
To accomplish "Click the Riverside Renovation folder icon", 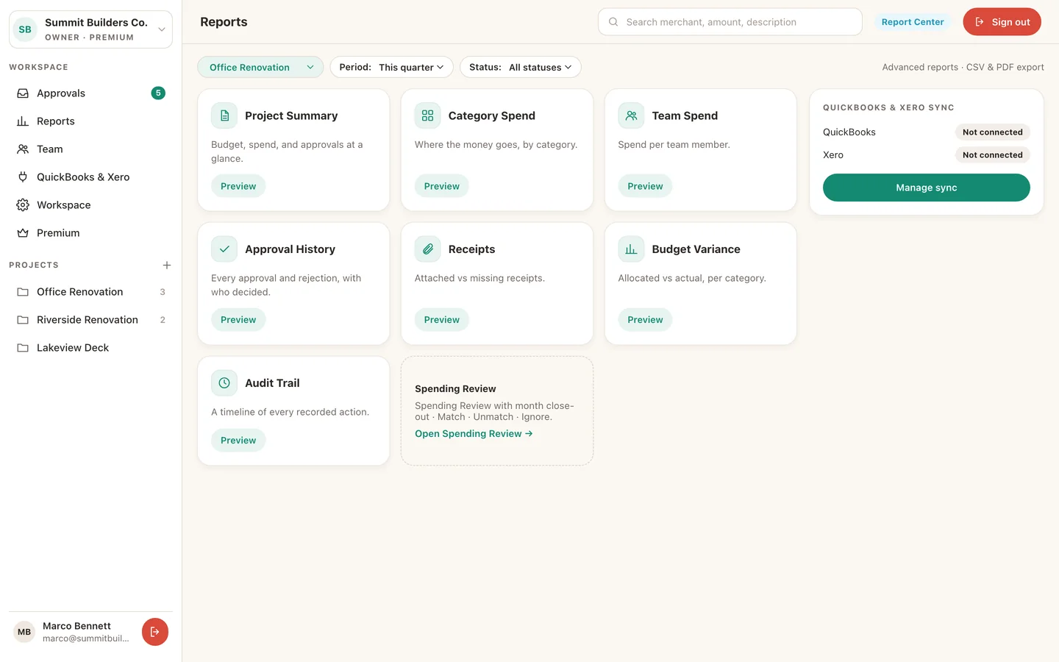I will click(x=23, y=320).
